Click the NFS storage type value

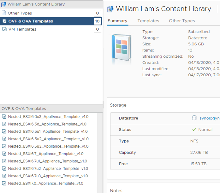pyautogui.click(x=194, y=141)
